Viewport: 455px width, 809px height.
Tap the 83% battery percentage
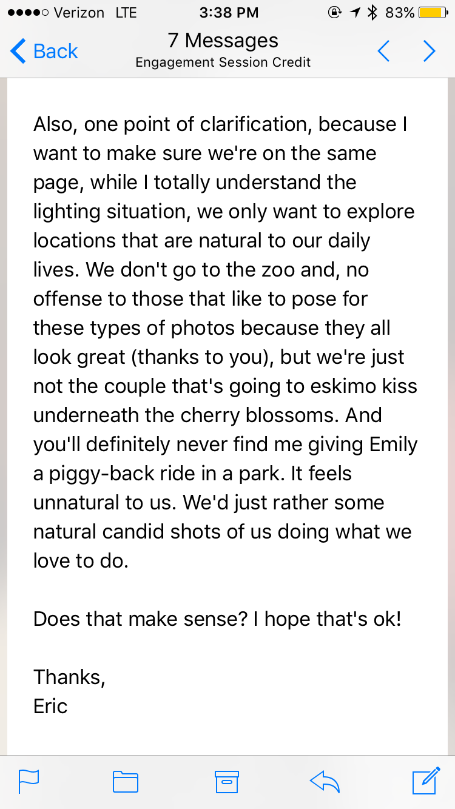coord(400,13)
